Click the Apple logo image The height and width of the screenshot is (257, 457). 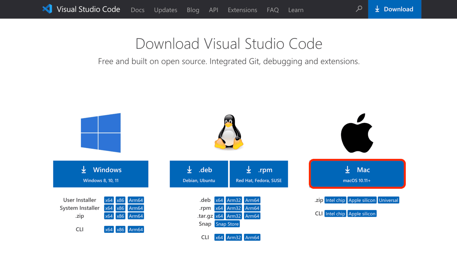point(357,133)
